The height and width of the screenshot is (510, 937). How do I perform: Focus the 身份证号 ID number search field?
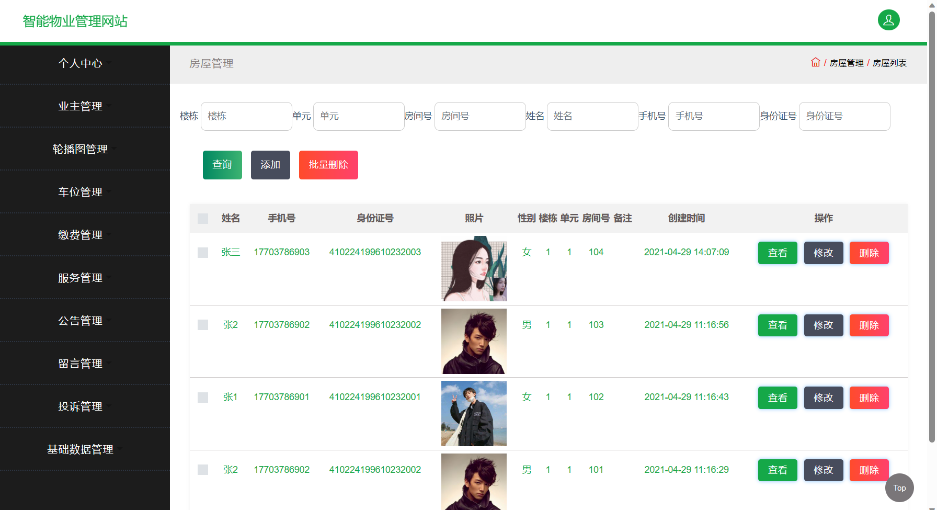click(844, 116)
